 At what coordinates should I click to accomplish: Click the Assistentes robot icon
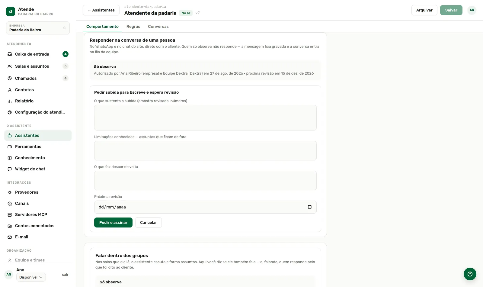tap(10, 135)
